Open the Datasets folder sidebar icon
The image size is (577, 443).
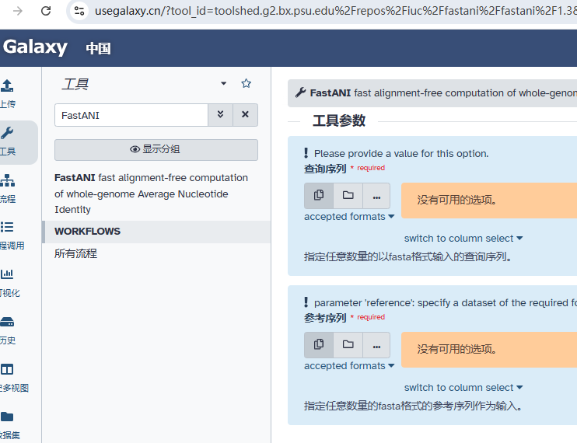pyautogui.click(x=7, y=417)
